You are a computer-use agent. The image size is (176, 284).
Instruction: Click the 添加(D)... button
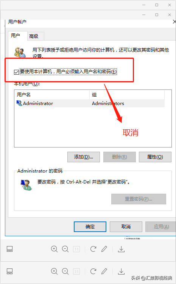(x=84, y=157)
